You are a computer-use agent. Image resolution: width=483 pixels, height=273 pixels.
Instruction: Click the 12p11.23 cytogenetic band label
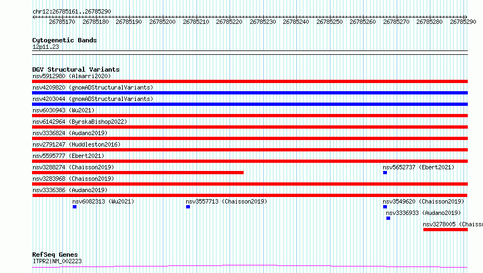[x=46, y=47]
